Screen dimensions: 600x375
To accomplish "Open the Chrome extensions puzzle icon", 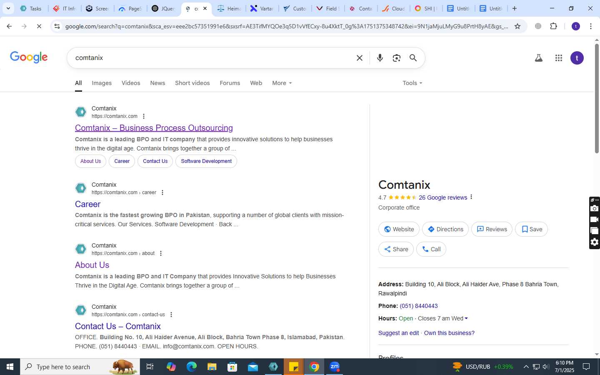I will [x=553, y=26].
